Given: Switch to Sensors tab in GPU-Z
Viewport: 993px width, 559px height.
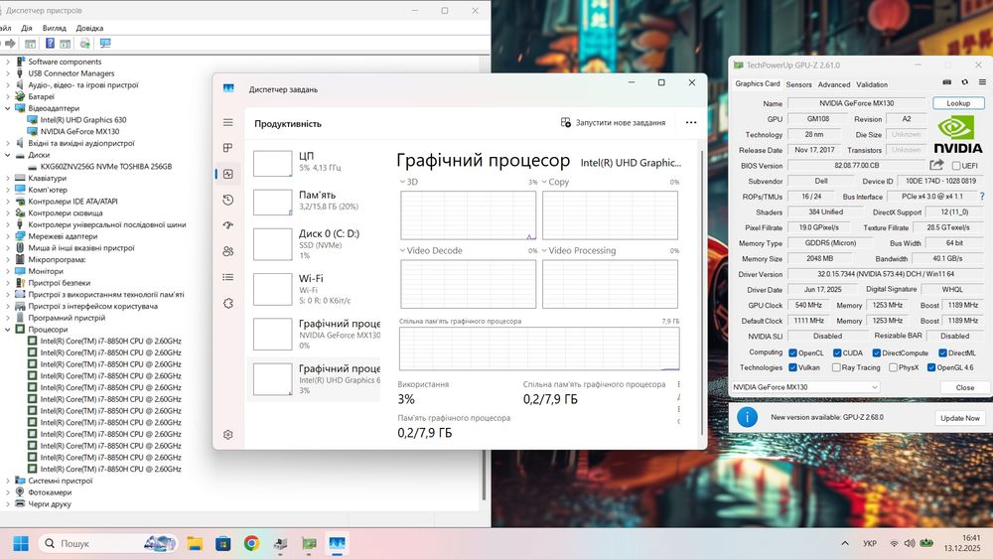Looking at the screenshot, I should (798, 84).
